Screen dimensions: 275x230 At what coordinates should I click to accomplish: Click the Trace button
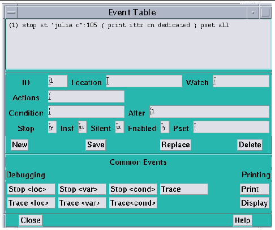click(184, 189)
